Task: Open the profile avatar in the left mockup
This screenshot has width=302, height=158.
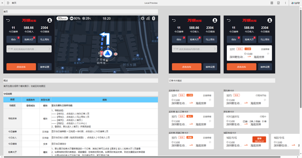Action: pyautogui.click(x=50, y=20)
